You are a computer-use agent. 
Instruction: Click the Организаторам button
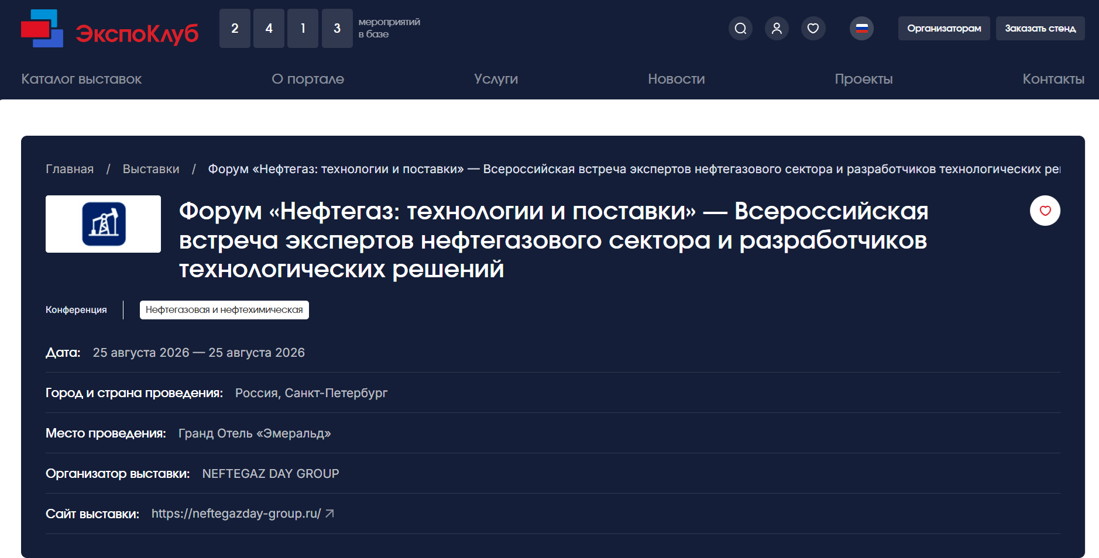tap(944, 28)
